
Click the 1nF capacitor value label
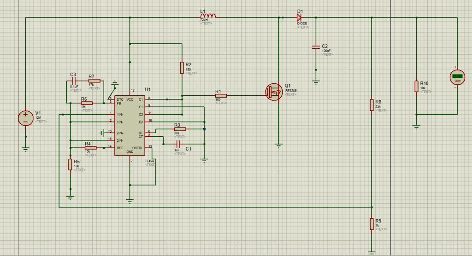177,150
